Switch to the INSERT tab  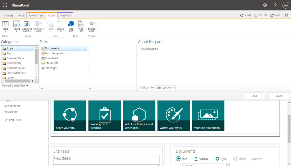tap(52, 16)
